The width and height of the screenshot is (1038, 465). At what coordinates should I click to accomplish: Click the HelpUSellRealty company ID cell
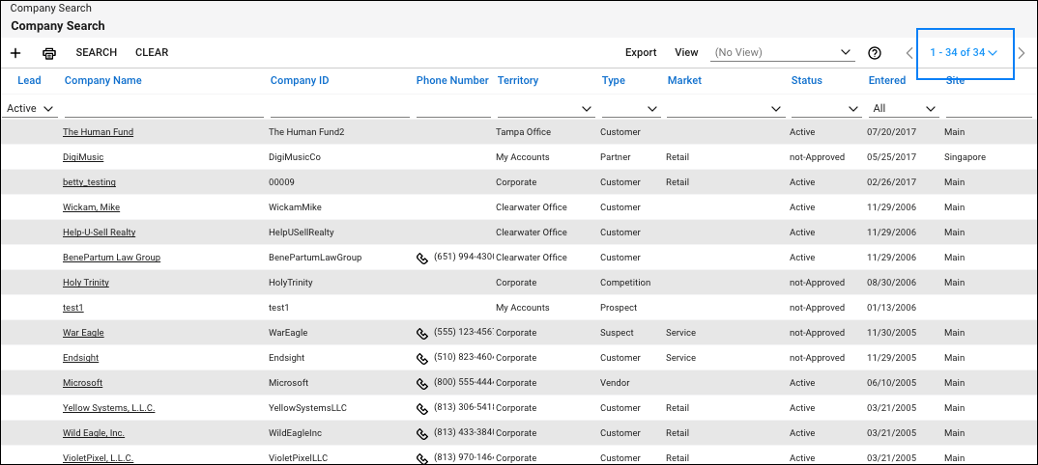tap(302, 232)
